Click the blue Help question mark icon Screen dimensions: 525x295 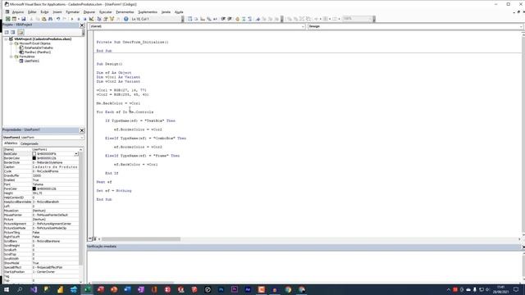[x=126, y=19]
